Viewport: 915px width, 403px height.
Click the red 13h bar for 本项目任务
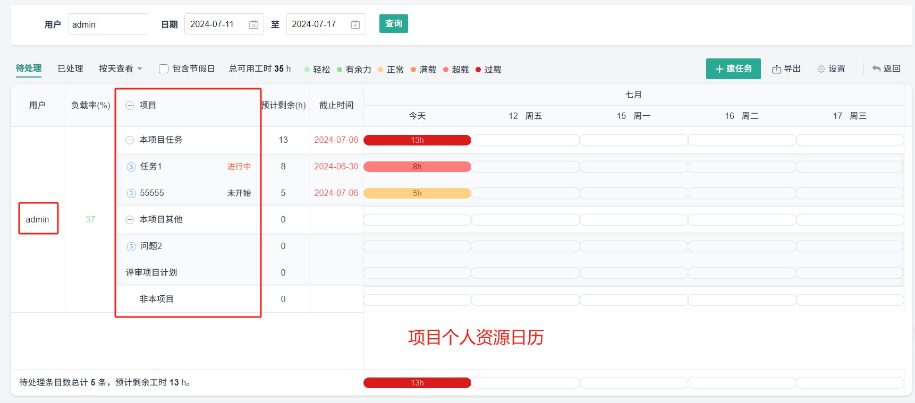417,140
